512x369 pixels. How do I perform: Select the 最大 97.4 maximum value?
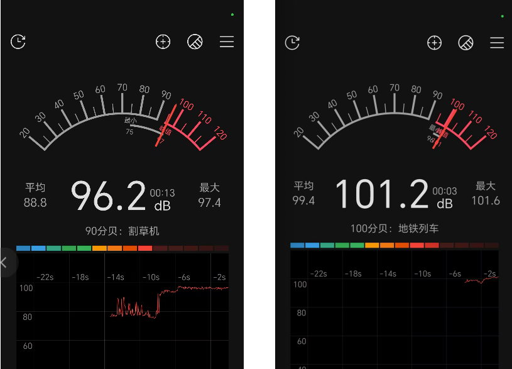210,196
